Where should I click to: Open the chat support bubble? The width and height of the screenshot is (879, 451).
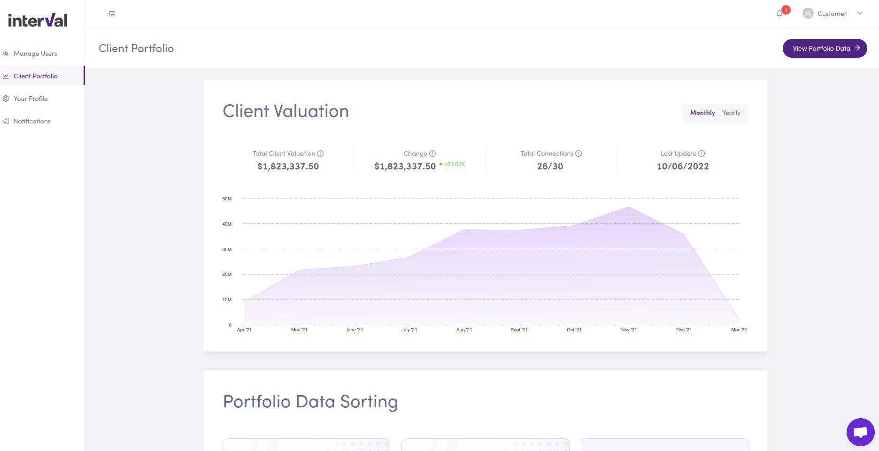coord(860,432)
